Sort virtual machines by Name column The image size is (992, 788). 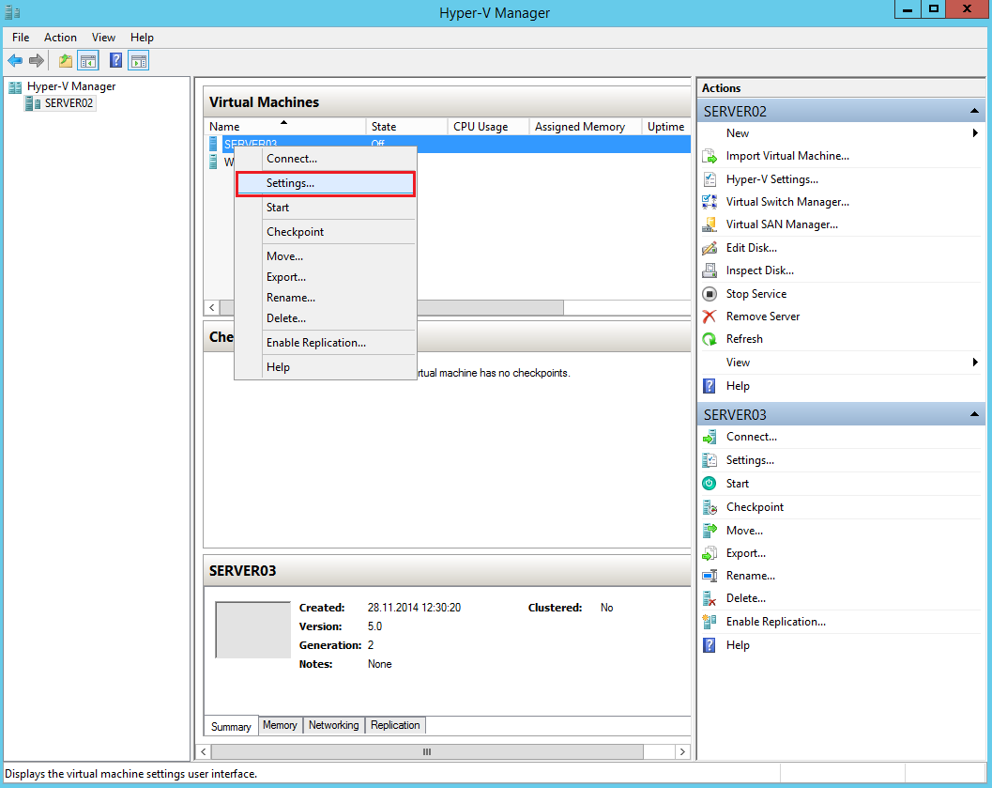pyautogui.click(x=284, y=127)
